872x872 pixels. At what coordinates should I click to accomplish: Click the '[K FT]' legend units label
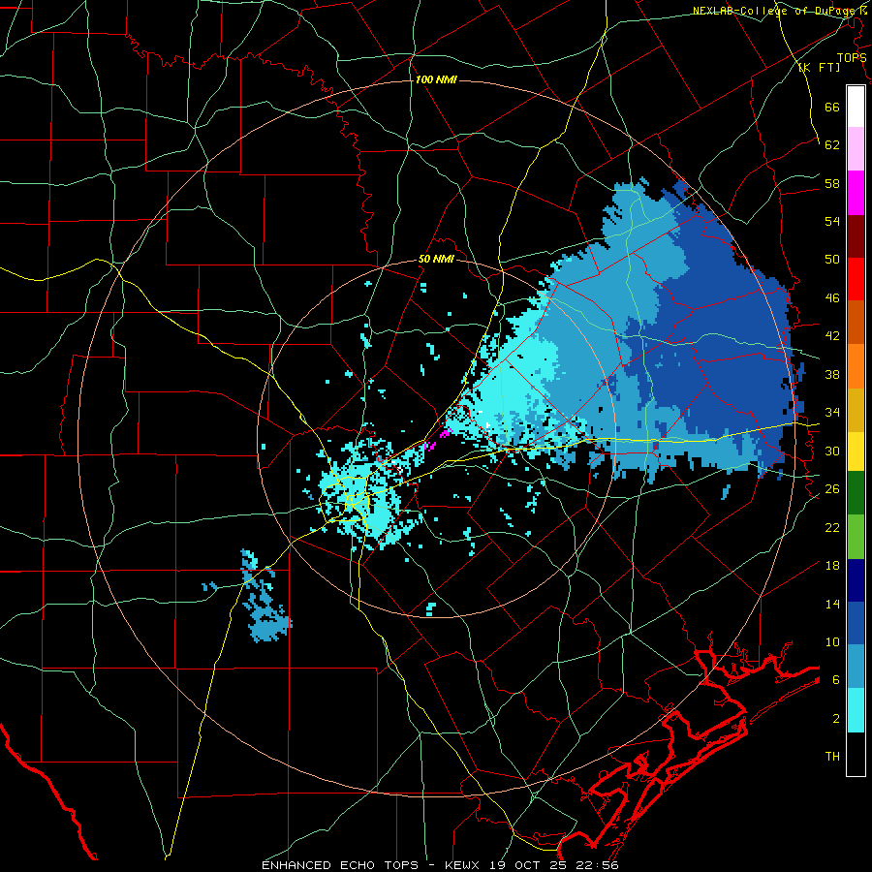click(x=819, y=68)
